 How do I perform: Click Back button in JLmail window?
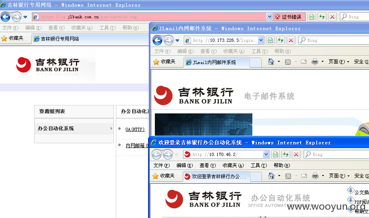point(158,41)
